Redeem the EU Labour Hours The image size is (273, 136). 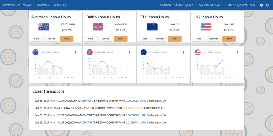point(159,39)
